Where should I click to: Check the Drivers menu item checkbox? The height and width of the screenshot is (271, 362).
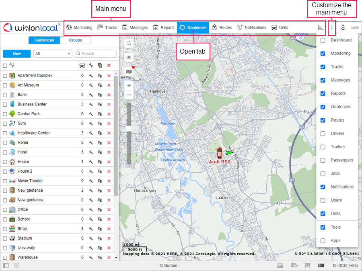(x=323, y=134)
